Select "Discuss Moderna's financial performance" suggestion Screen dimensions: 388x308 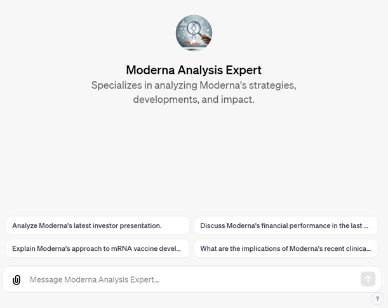286,225
